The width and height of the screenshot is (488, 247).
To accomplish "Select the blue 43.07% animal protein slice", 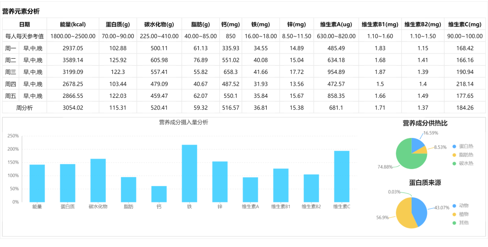I will (420, 211).
